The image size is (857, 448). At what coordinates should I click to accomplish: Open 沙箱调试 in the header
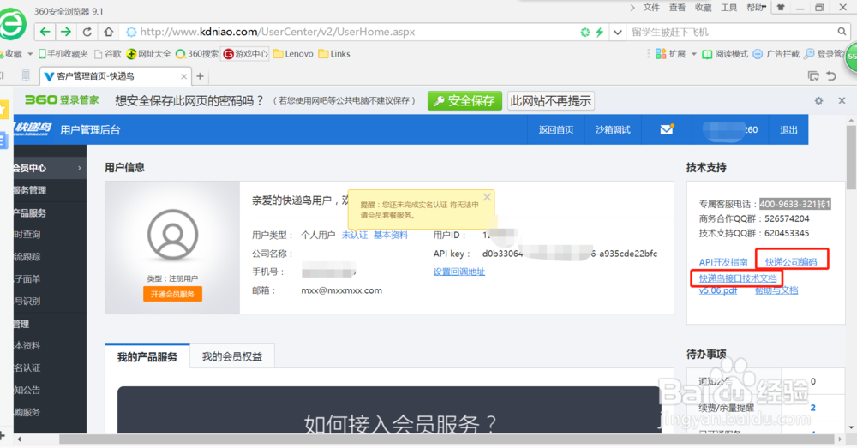pos(613,129)
